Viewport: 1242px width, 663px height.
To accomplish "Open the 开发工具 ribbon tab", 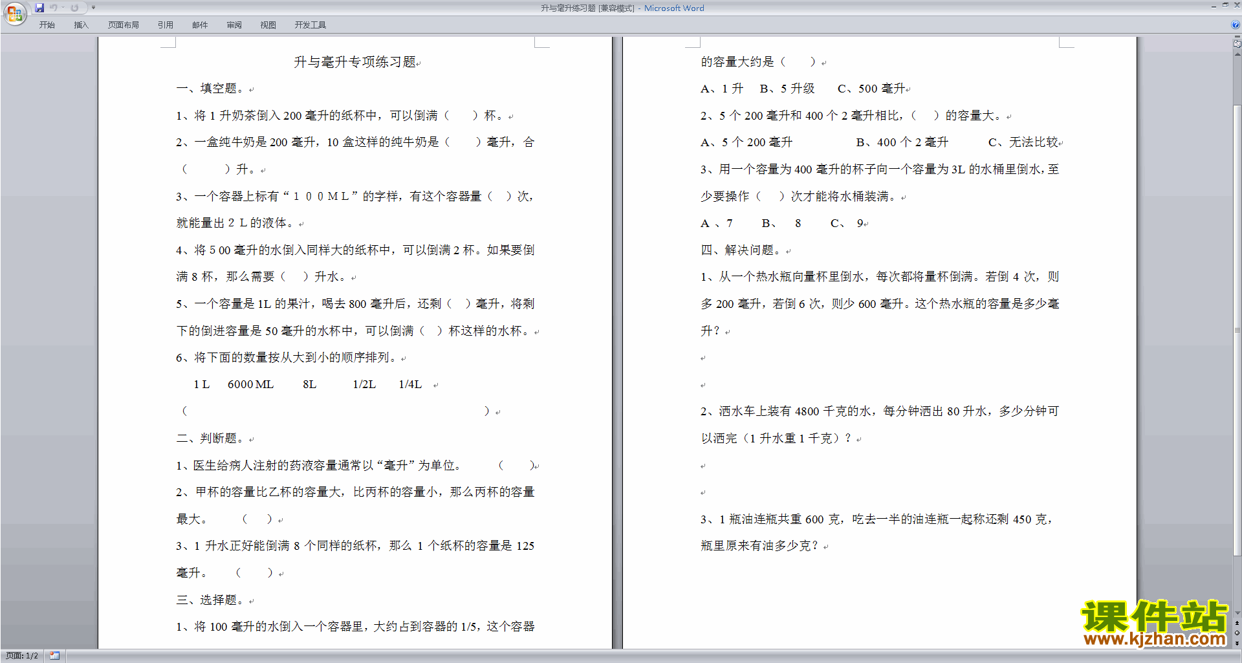I will tap(310, 25).
